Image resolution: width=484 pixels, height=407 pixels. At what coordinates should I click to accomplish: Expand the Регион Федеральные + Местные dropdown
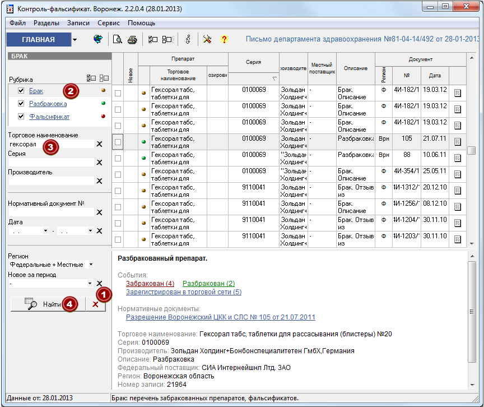91,265
